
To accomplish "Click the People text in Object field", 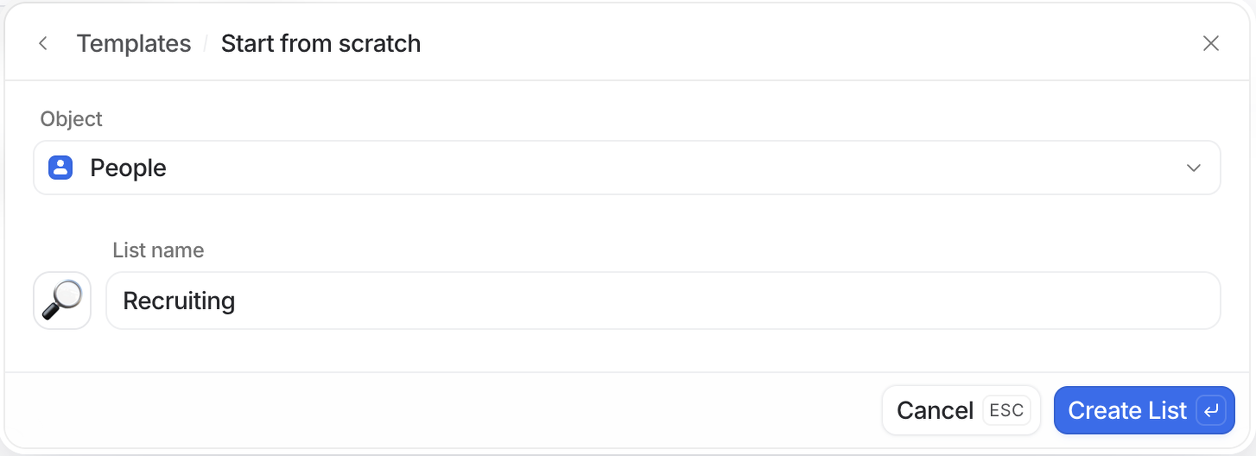I will (128, 168).
